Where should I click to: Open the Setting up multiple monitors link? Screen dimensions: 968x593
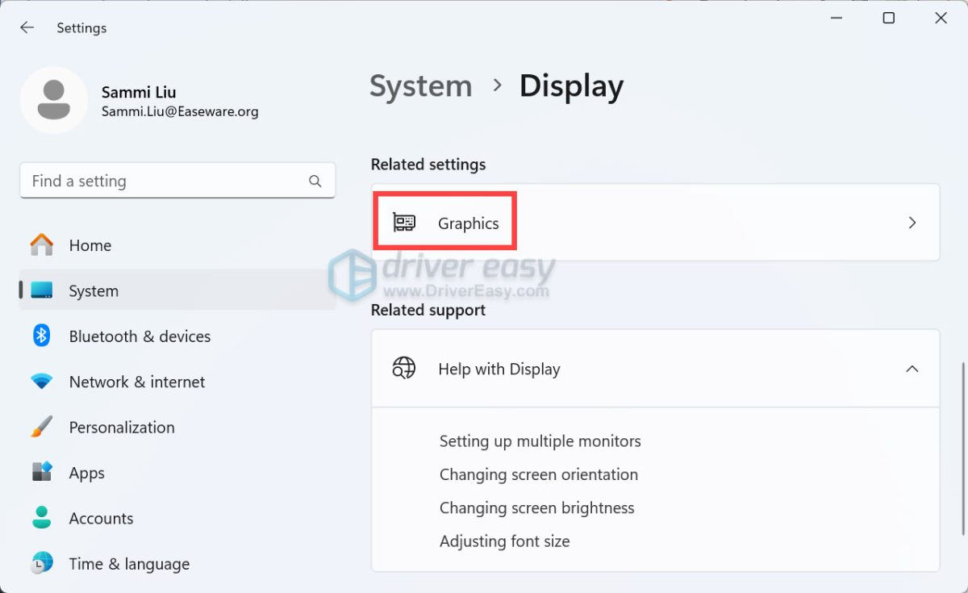(540, 441)
